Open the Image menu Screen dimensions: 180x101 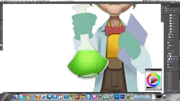point(18,1)
